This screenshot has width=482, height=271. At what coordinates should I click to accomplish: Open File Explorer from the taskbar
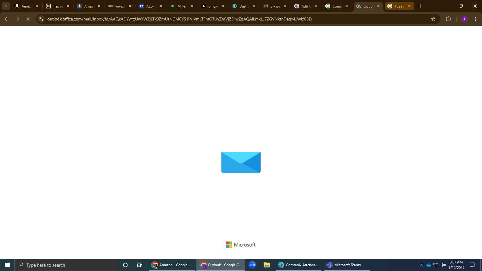pos(267,265)
